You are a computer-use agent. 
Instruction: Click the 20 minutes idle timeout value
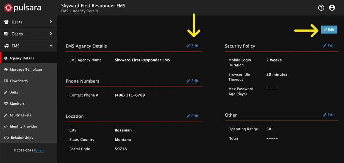point(277,74)
